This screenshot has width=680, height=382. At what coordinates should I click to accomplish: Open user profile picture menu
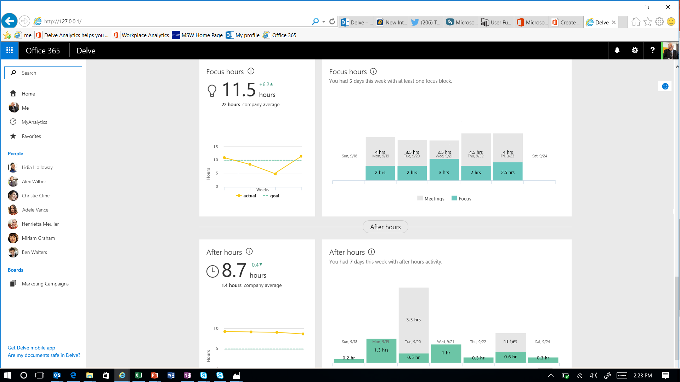(x=670, y=51)
